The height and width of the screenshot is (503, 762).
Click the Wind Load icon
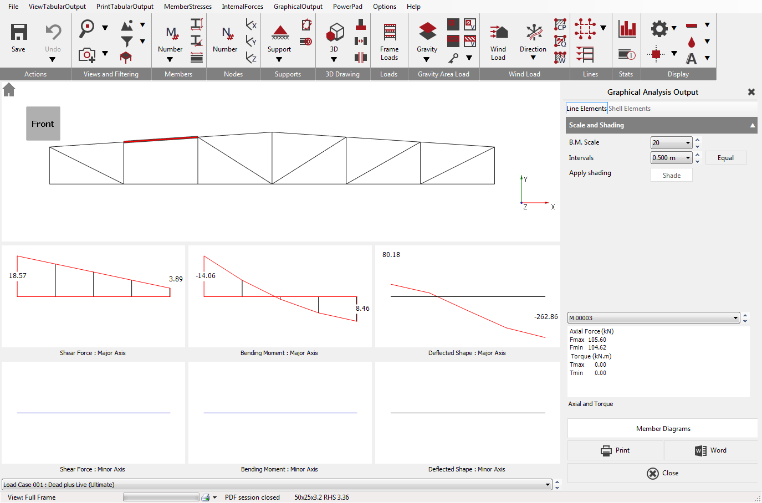498,33
